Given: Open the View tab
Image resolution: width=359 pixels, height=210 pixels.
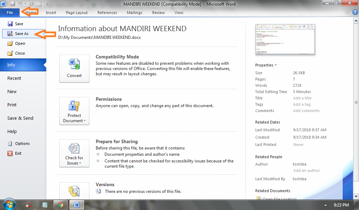Looking at the screenshot, I should click(x=179, y=13).
